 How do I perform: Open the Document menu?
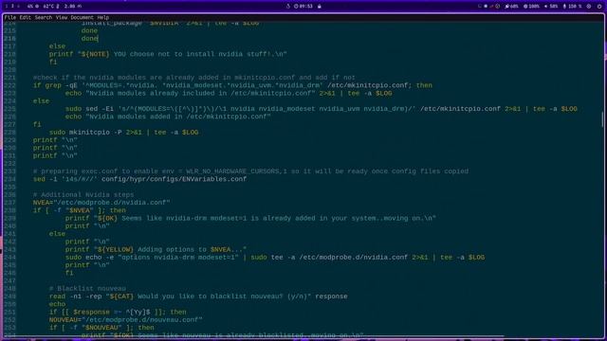(x=83, y=17)
